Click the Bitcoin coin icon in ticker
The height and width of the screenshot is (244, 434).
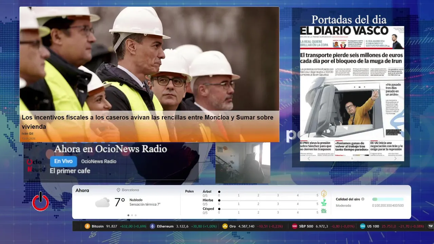coord(87,226)
